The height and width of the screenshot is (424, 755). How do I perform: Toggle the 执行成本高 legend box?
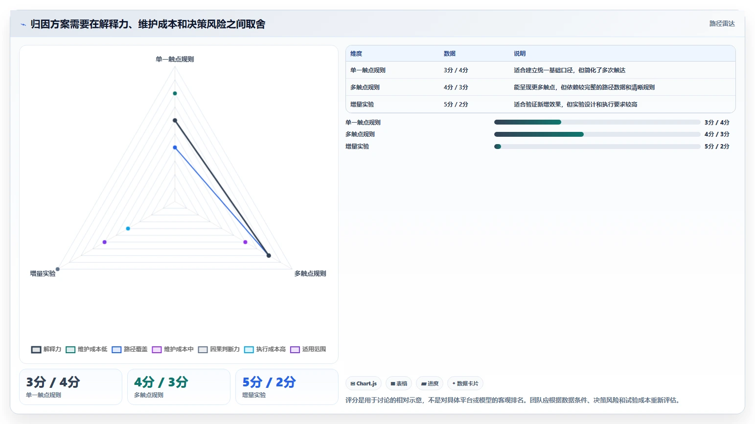tap(249, 349)
